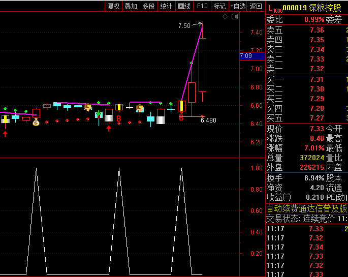The image size is (348, 277).
Task: Click the green down-arrow marker on the candlestick
Action: (98, 114)
